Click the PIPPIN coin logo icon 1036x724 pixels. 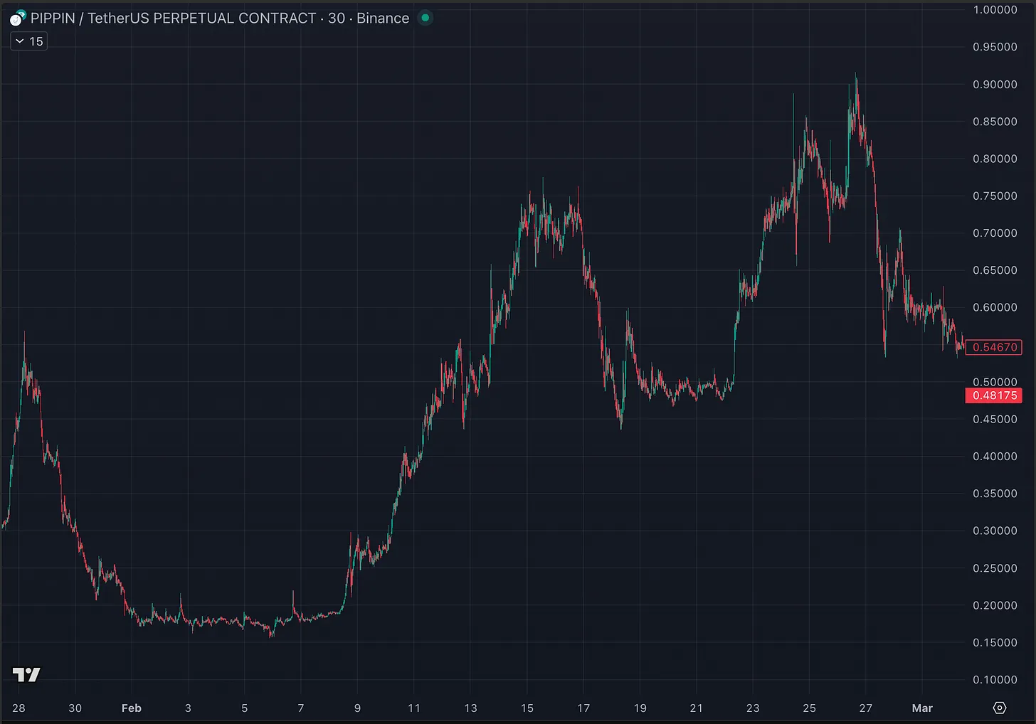(x=17, y=18)
